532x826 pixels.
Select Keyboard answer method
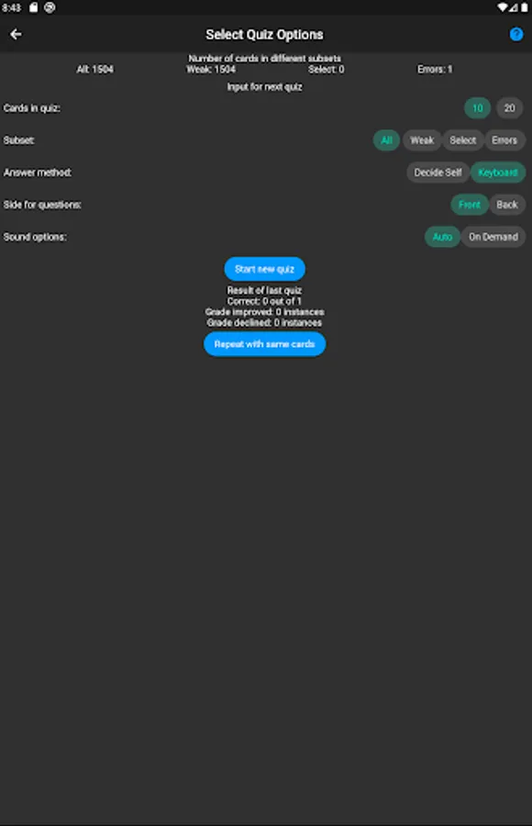[498, 173]
